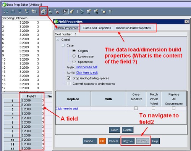Click the Delete button
This screenshot has height=151, width=191.
tap(128, 130)
